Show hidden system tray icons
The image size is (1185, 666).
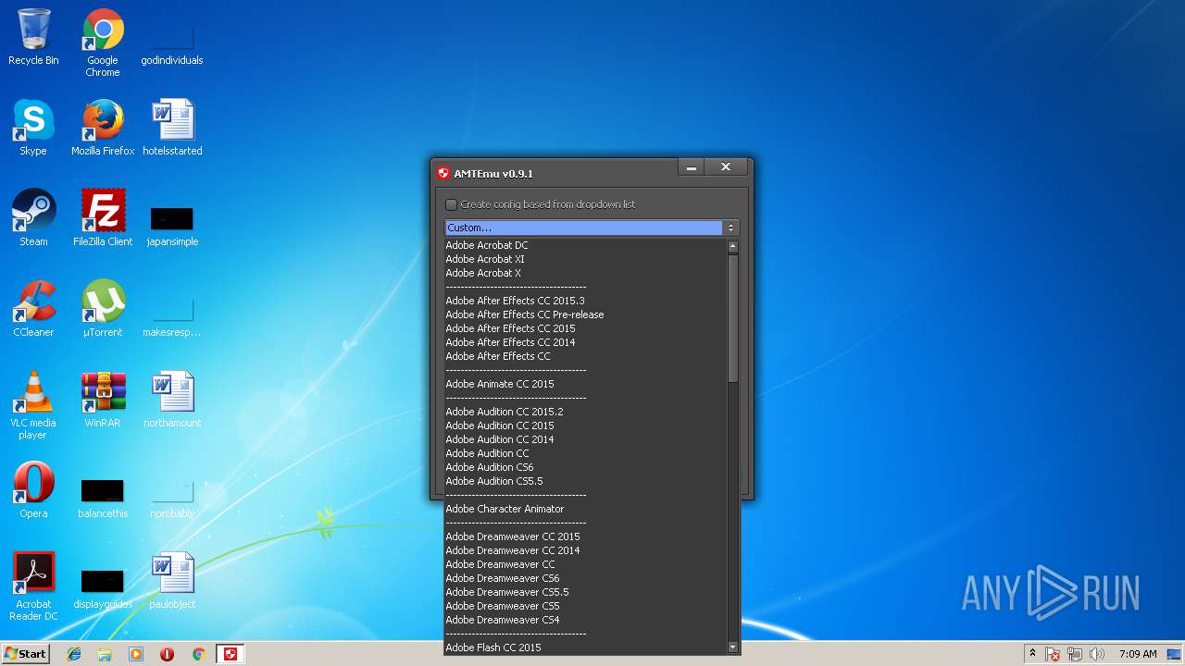pos(1032,654)
